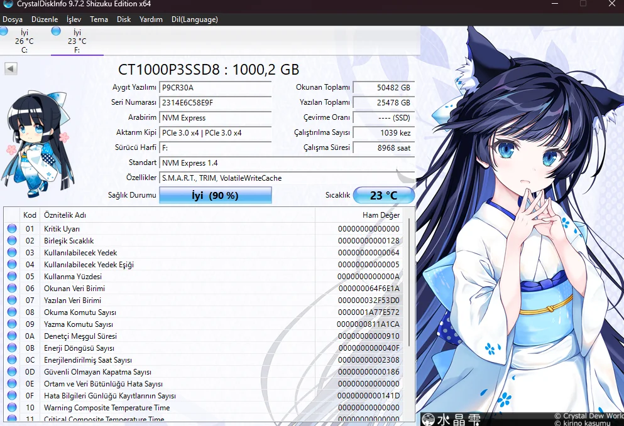Click the İyi (90%) health status button
The height and width of the screenshot is (426, 624).
(216, 195)
